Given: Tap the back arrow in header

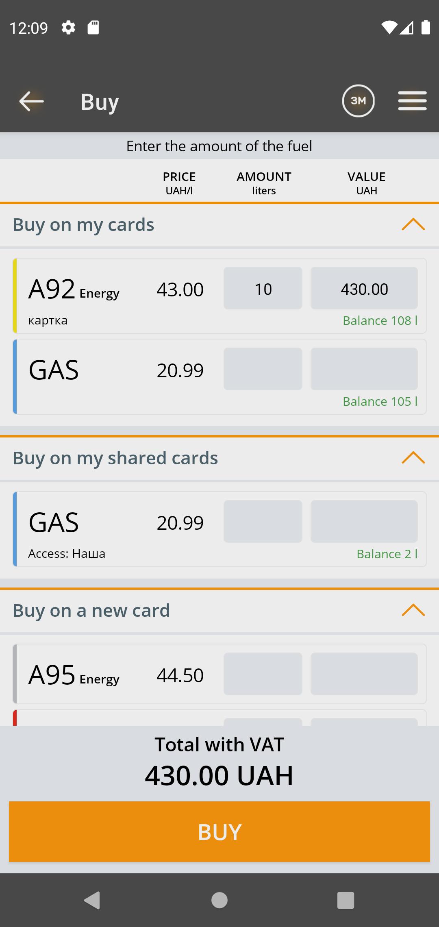Looking at the screenshot, I should [x=31, y=101].
